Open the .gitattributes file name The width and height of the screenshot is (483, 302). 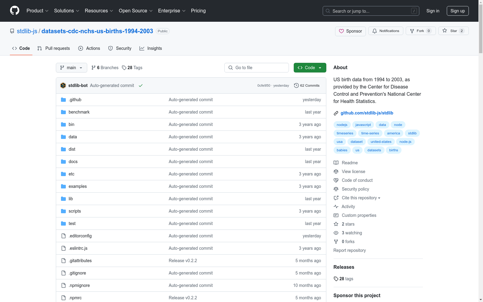coord(80,261)
